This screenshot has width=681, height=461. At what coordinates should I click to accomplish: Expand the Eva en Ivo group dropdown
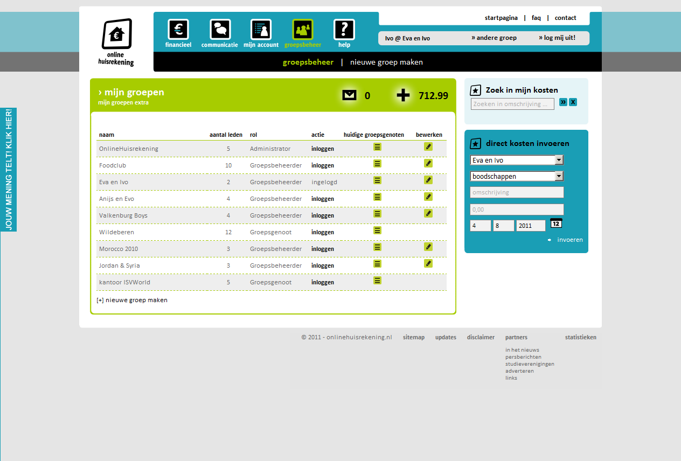(559, 160)
